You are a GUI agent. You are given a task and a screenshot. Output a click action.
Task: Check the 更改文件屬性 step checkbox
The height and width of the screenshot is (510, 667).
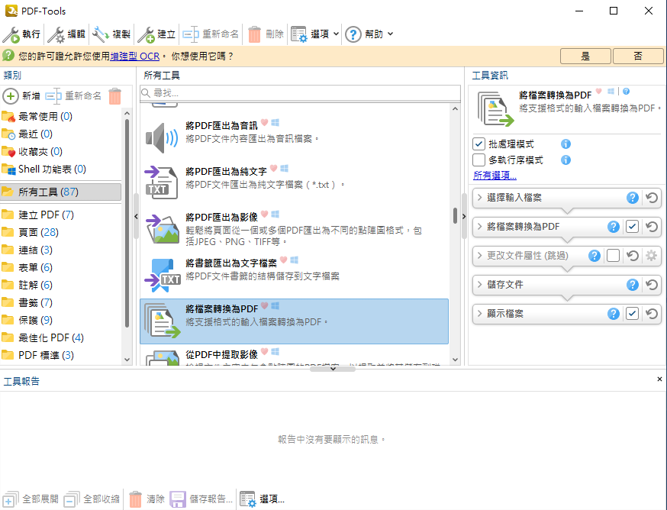click(613, 256)
